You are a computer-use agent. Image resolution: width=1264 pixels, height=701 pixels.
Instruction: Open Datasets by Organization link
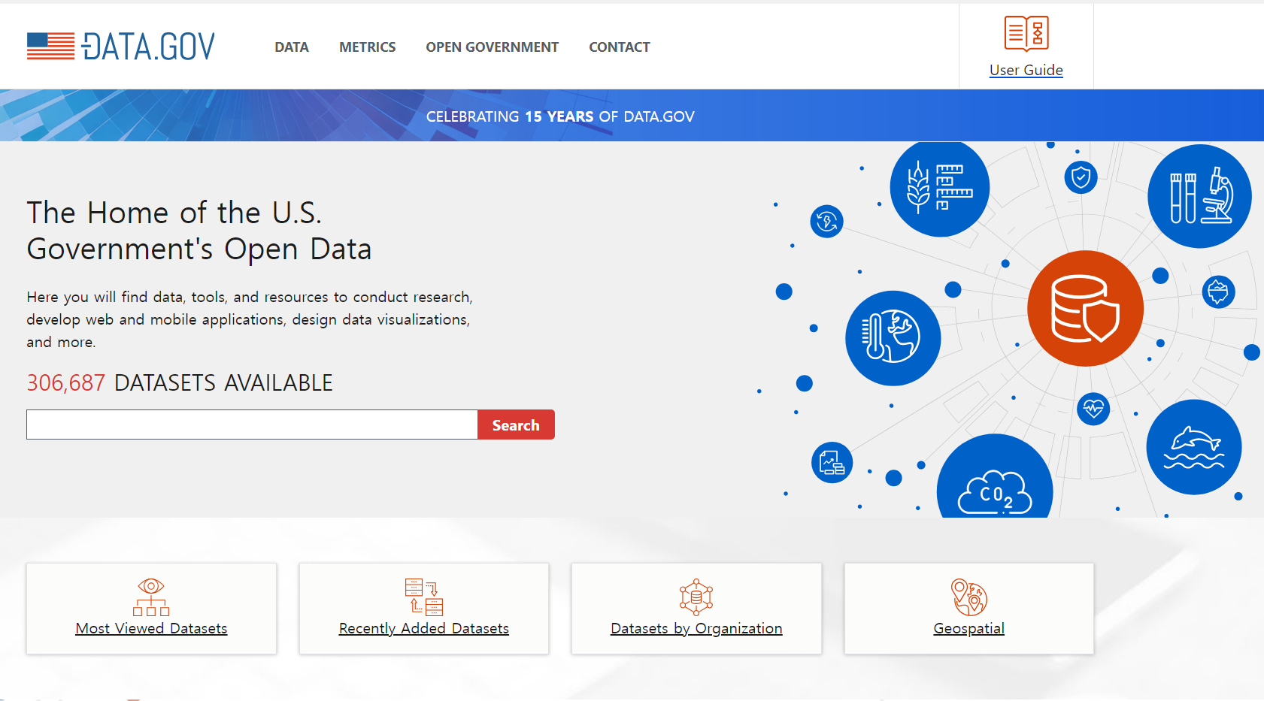(x=696, y=628)
